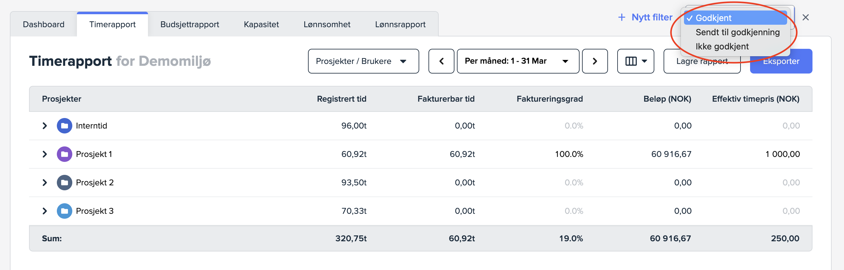Open the Lønnsomhet tab
Image resolution: width=844 pixels, height=270 pixels.
(327, 25)
